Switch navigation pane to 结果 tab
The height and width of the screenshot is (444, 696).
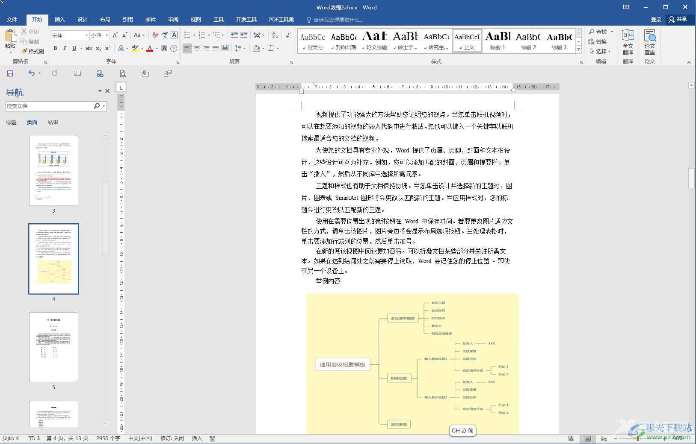coord(53,123)
